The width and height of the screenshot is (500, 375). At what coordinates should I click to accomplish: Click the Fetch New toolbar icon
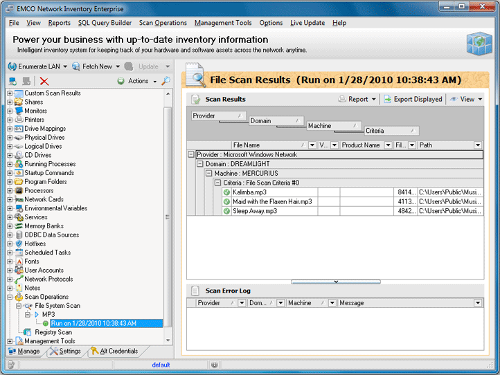coord(77,66)
